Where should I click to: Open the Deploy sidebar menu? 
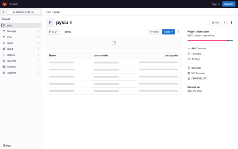point(21,55)
